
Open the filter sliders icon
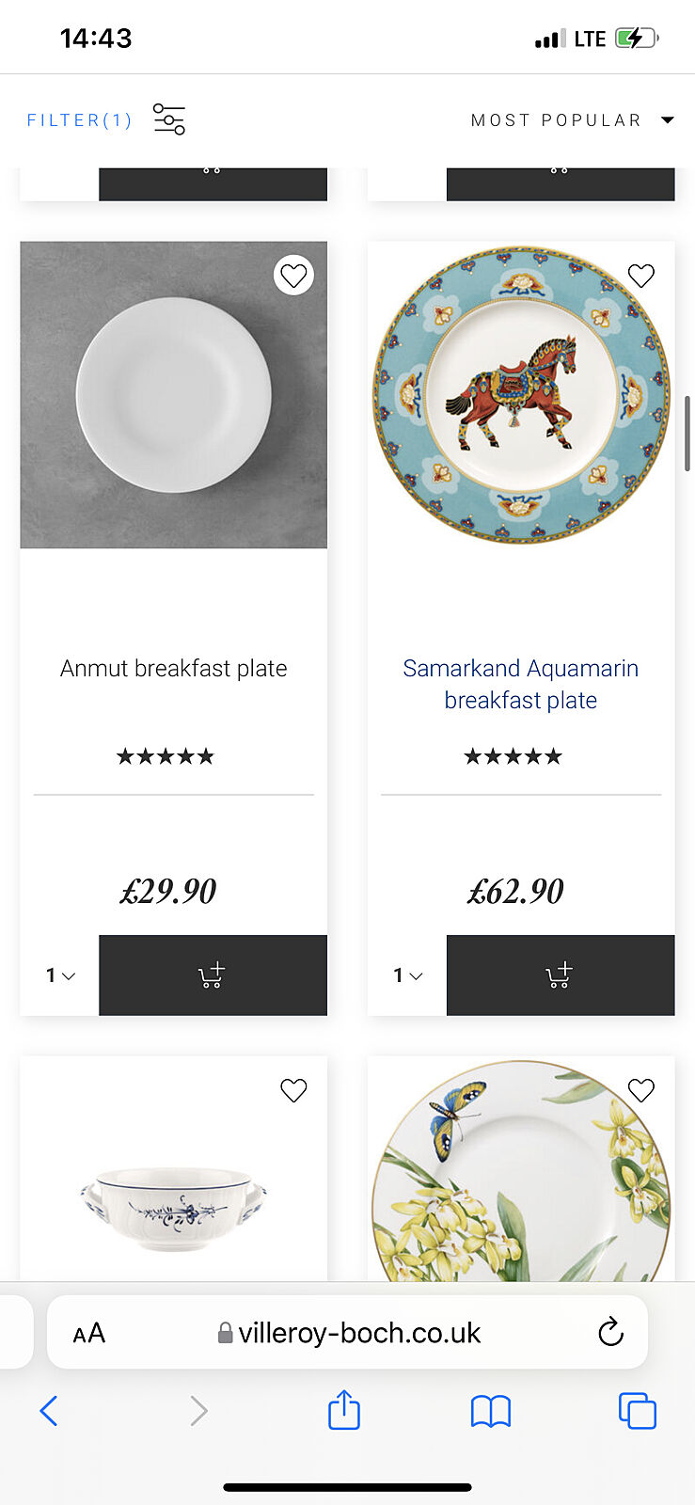click(x=169, y=119)
